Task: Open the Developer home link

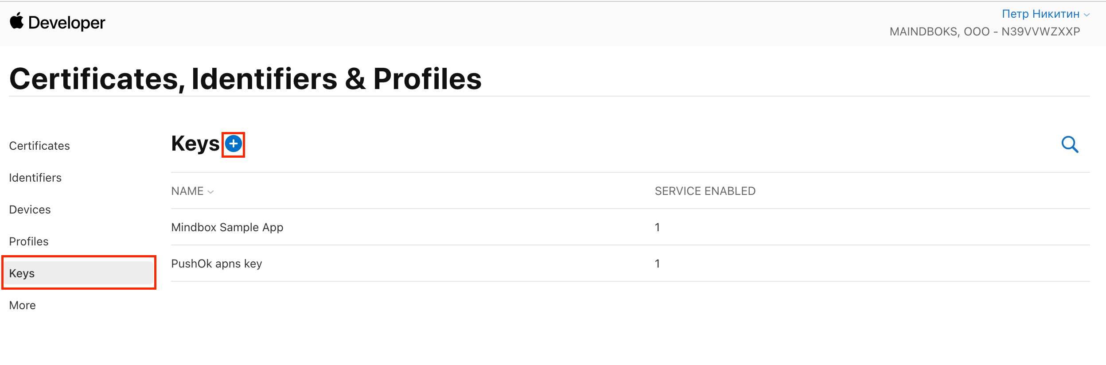Action: [x=66, y=23]
